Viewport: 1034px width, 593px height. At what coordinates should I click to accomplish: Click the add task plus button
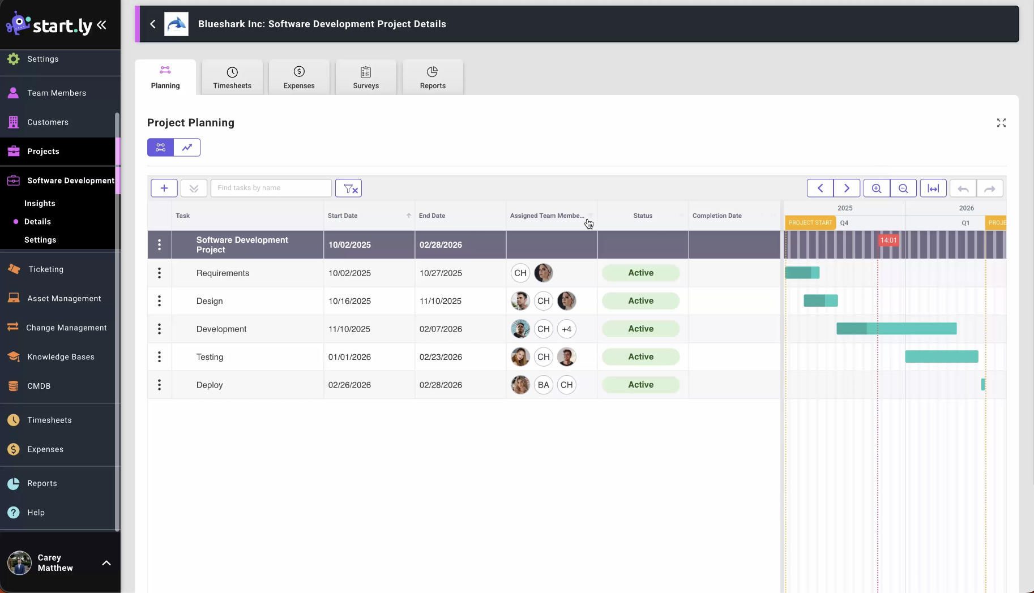164,188
